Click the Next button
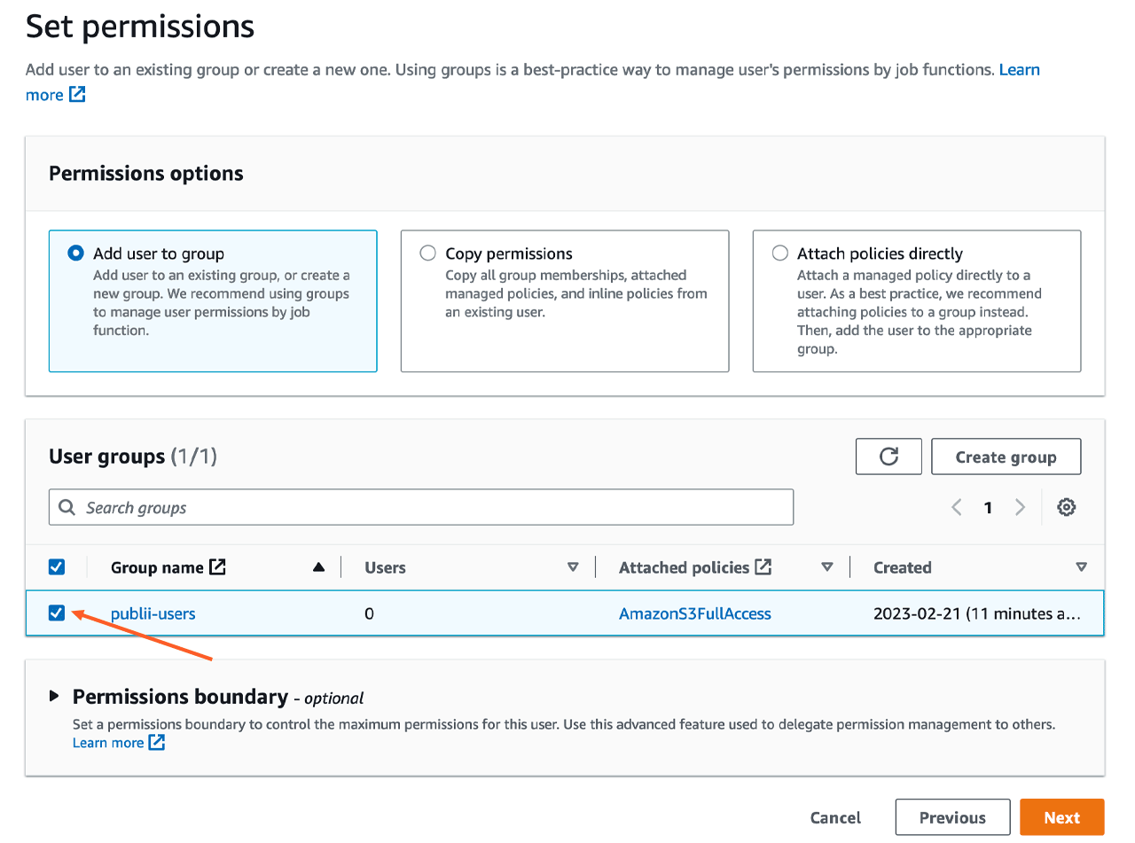 pyautogui.click(x=1061, y=817)
